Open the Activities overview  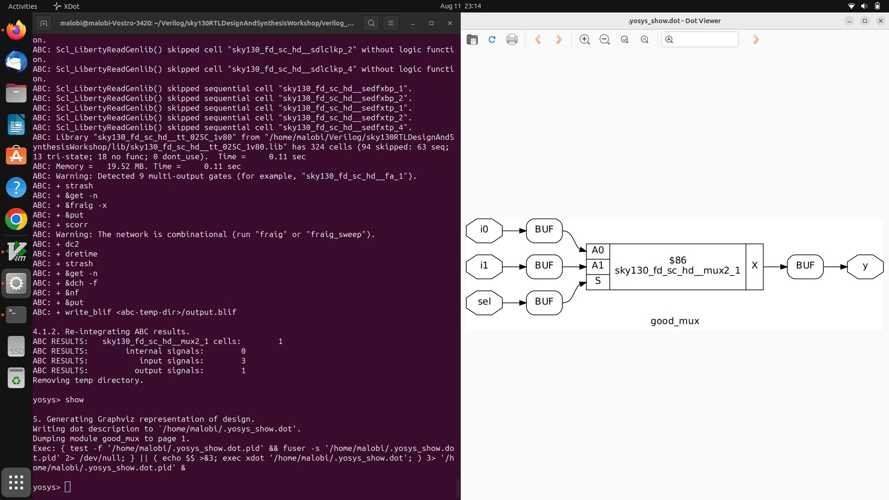(x=22, y=6)
